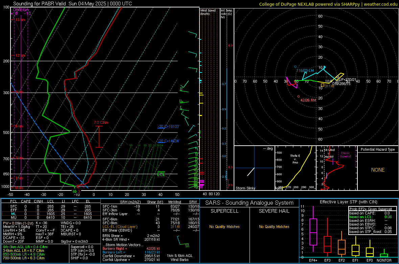Click the 'based on STPC:' row
The image size is (399, 264).
point(371,228)
